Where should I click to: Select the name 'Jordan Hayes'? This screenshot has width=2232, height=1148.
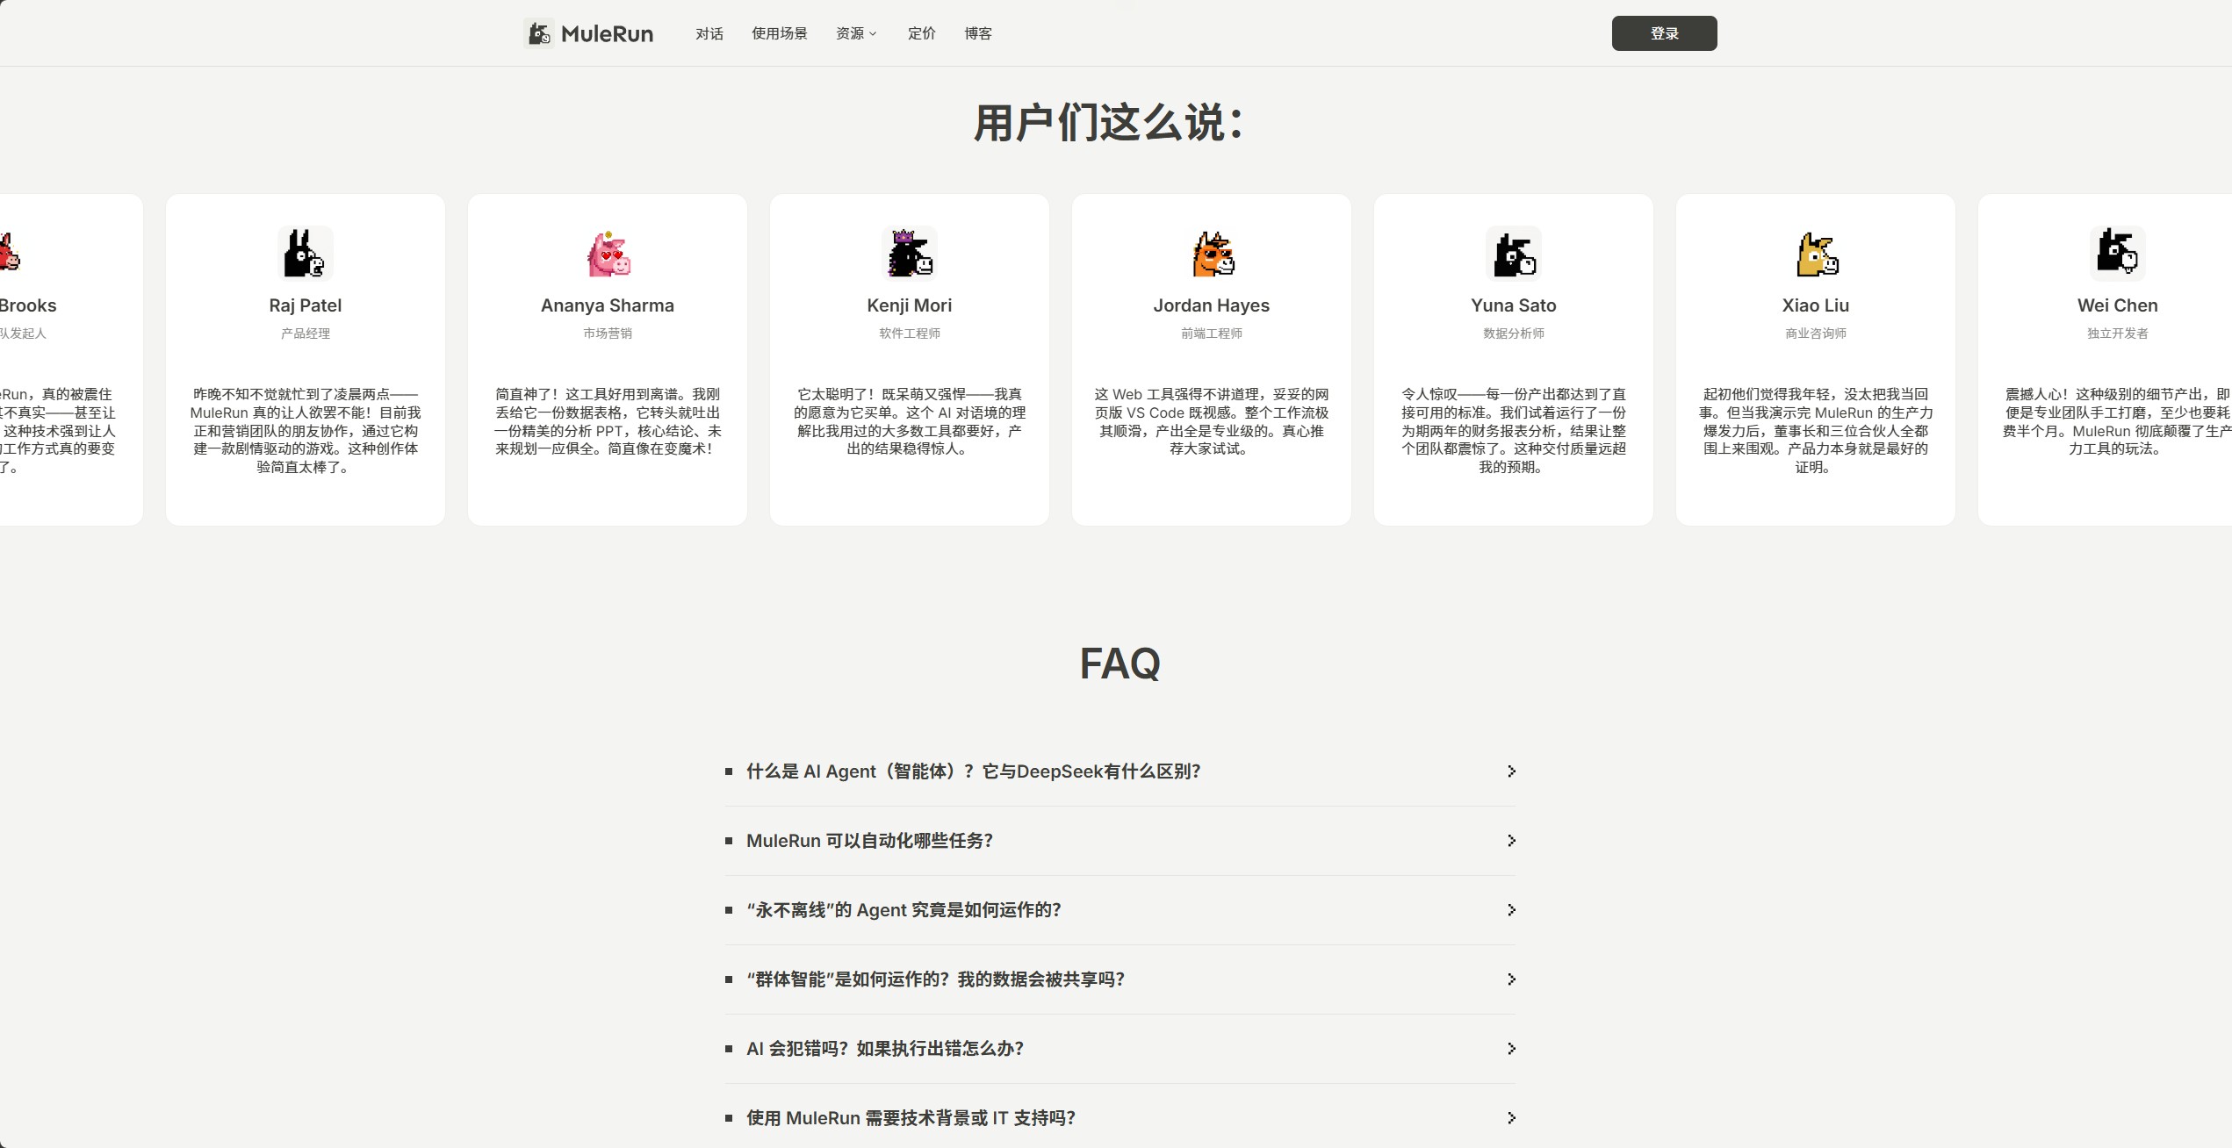[1212, 305]
